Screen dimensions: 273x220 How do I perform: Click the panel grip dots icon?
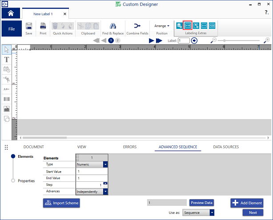[x=6, y=148]
